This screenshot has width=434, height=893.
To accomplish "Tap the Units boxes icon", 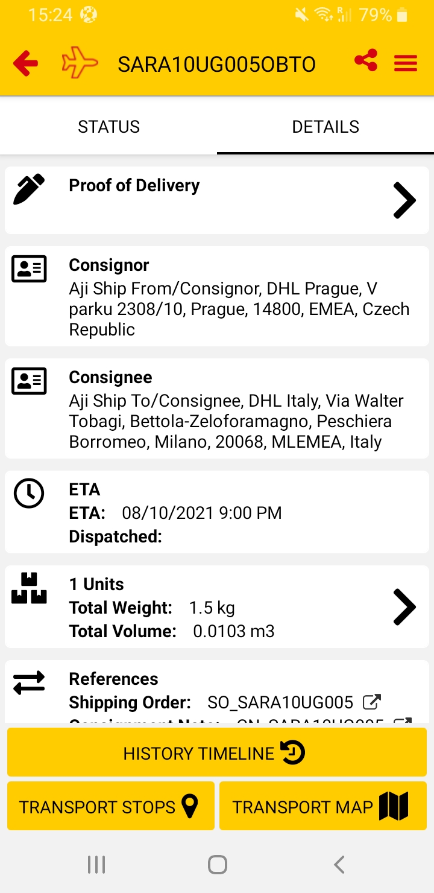I will [x=29, y=588].
